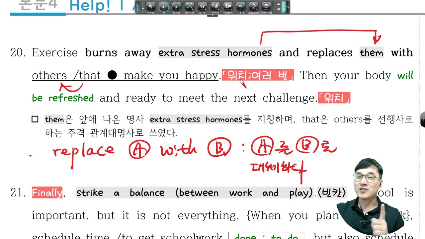The image size is (425, 239).
Task: Click the '〈빈칸〉' marker in item 21
Action: click(x=332, y=193)
